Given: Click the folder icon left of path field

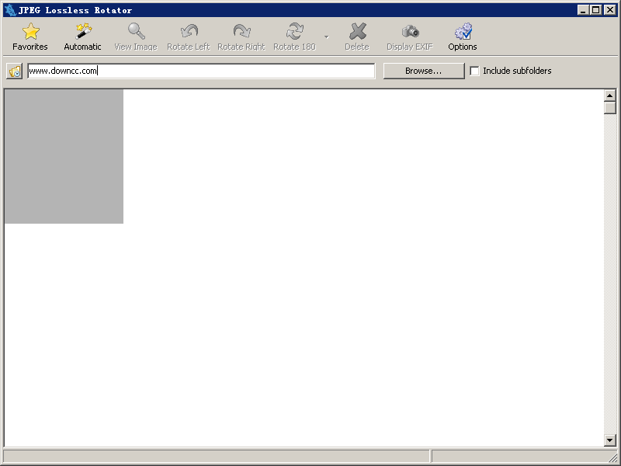Looking at the screenshot, I should (14, 71).
